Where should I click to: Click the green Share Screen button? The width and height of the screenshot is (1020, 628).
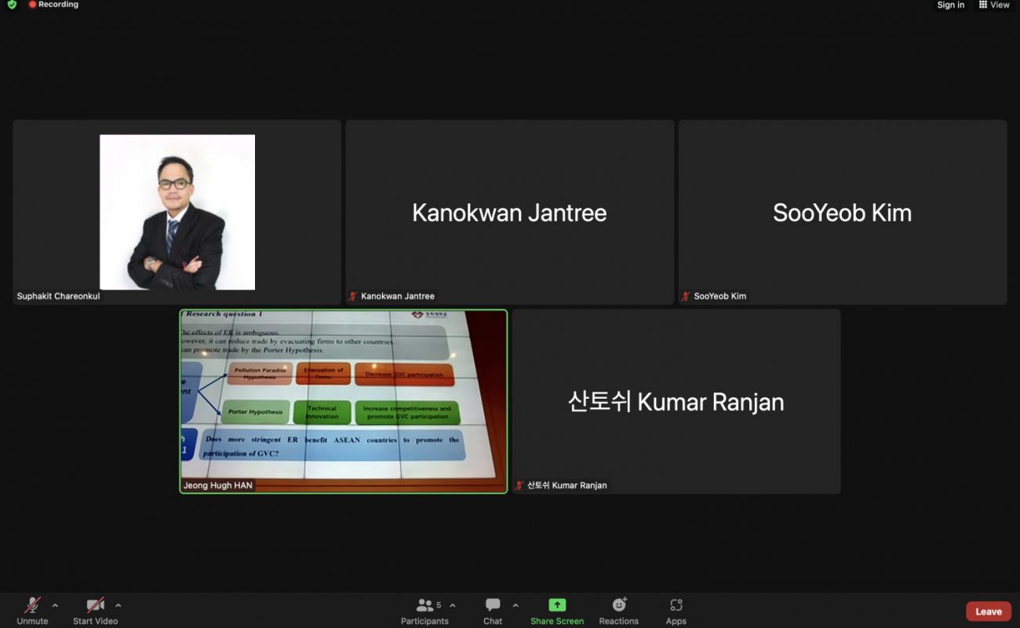(x=557, y=611)
